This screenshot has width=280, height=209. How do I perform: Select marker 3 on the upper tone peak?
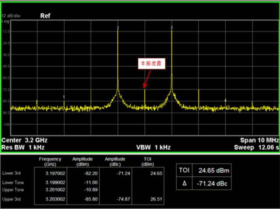[x=171, y=28]
